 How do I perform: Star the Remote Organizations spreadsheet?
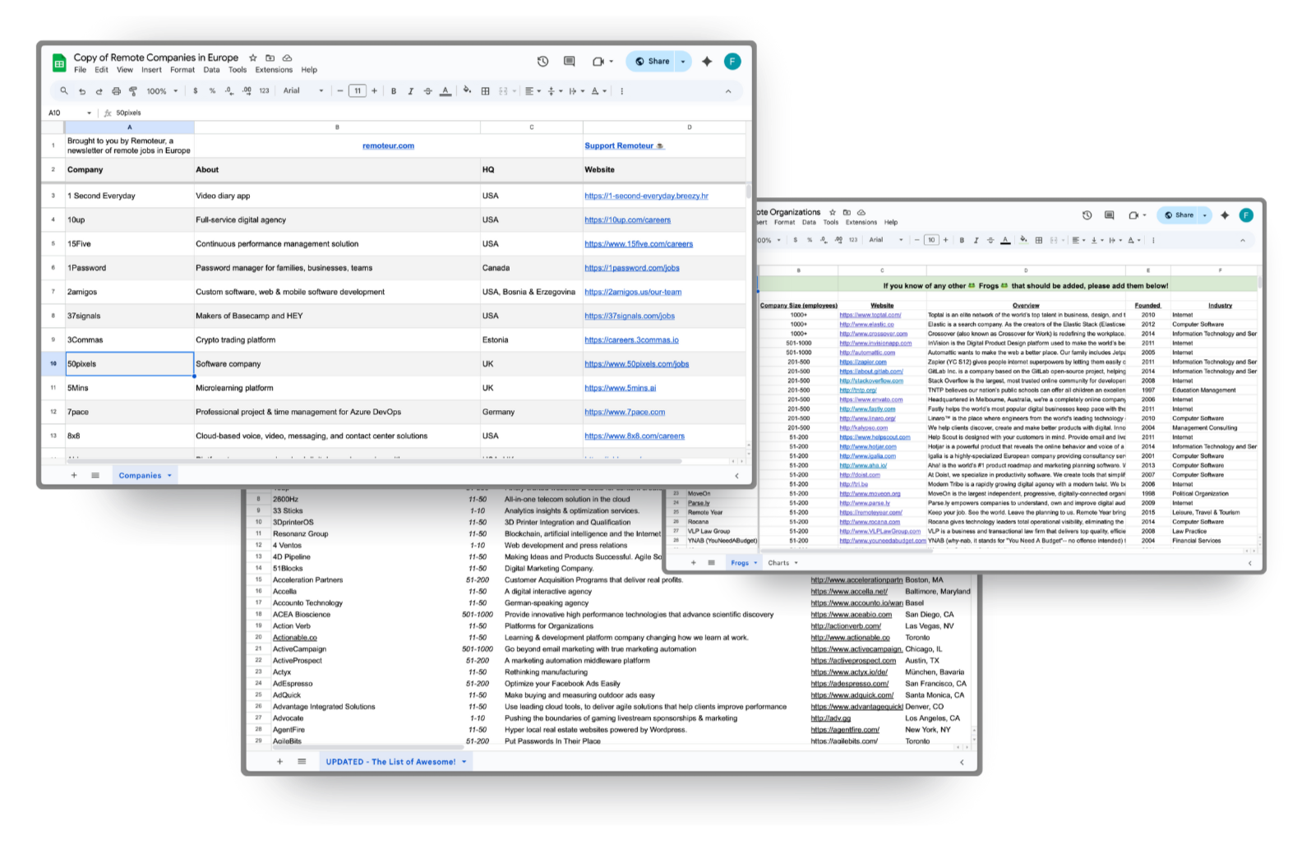[833, 212]
